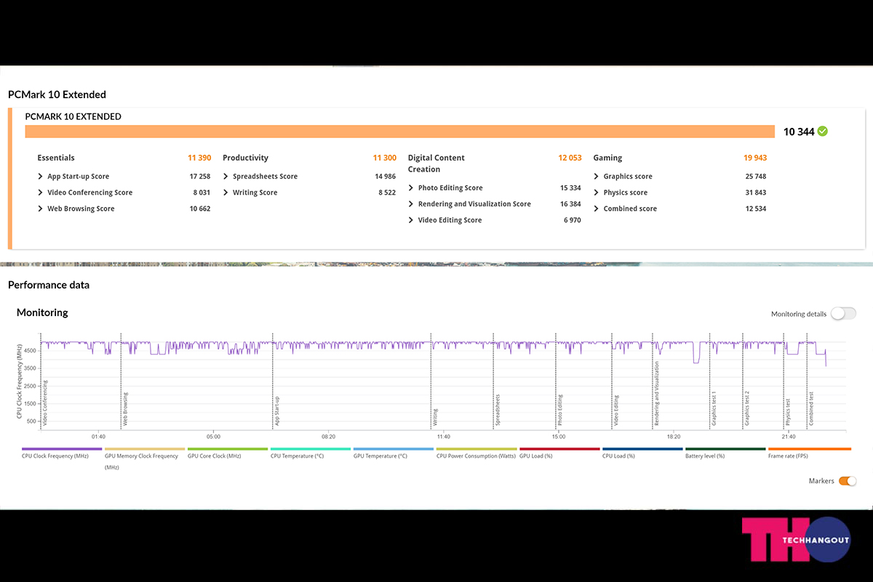Screen dimensions: 873x582
Task: Expand the Photo Editing Score row
Action: tap(411, 188)
